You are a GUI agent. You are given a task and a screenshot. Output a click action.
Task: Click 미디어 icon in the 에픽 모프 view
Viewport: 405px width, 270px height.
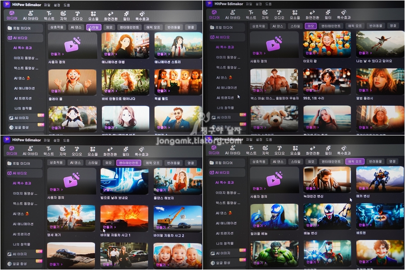pos(214,150)
